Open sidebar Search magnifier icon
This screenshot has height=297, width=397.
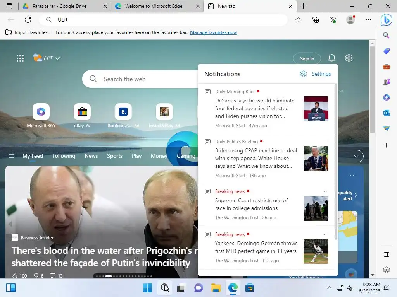[386, 35]
